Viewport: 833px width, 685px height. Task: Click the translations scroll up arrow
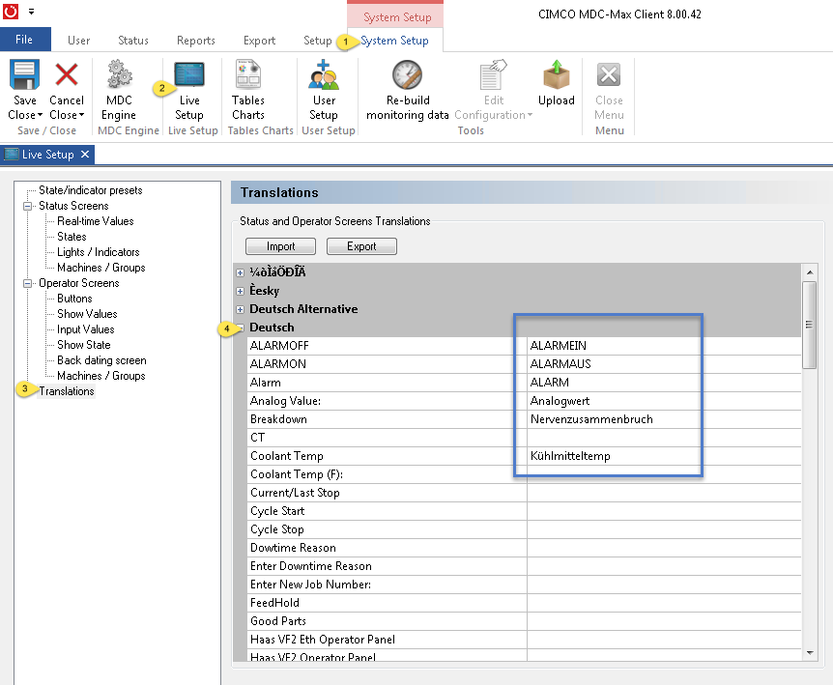(810, 272)
